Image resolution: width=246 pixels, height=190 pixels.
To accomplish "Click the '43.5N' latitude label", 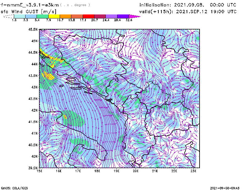I will (x=33, y=76).
